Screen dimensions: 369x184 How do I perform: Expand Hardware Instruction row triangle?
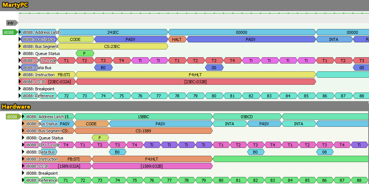23,159
